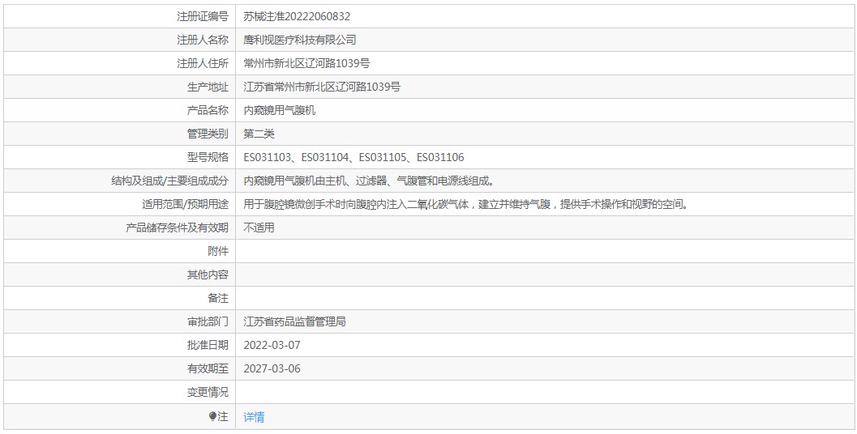Viewport: 857px width, 434px height.
Task: Click the 结构及组成/主要组成成分 label
Action: coord(169,181)
